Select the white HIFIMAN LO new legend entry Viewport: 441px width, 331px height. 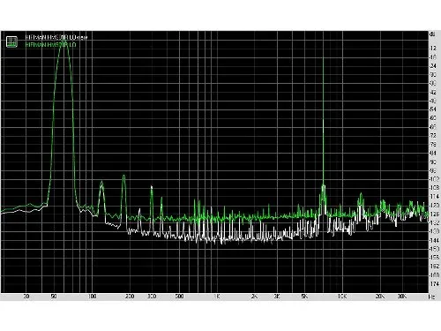[x=56, y=37]
